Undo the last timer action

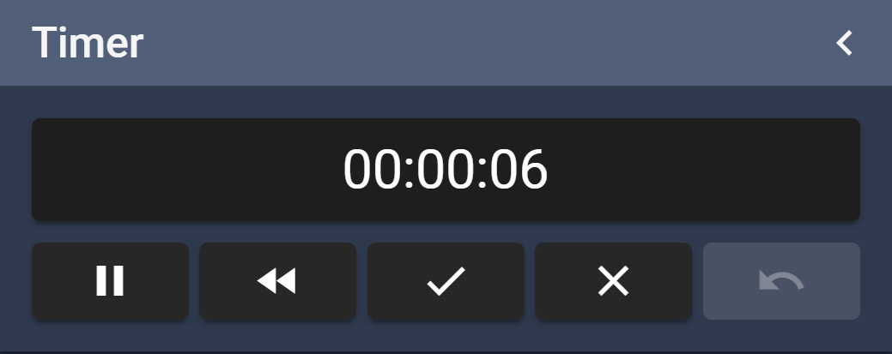[x=781, y=281]
